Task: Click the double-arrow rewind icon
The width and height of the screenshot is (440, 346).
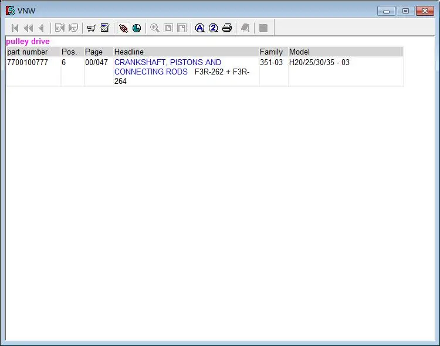Action: 28,28
